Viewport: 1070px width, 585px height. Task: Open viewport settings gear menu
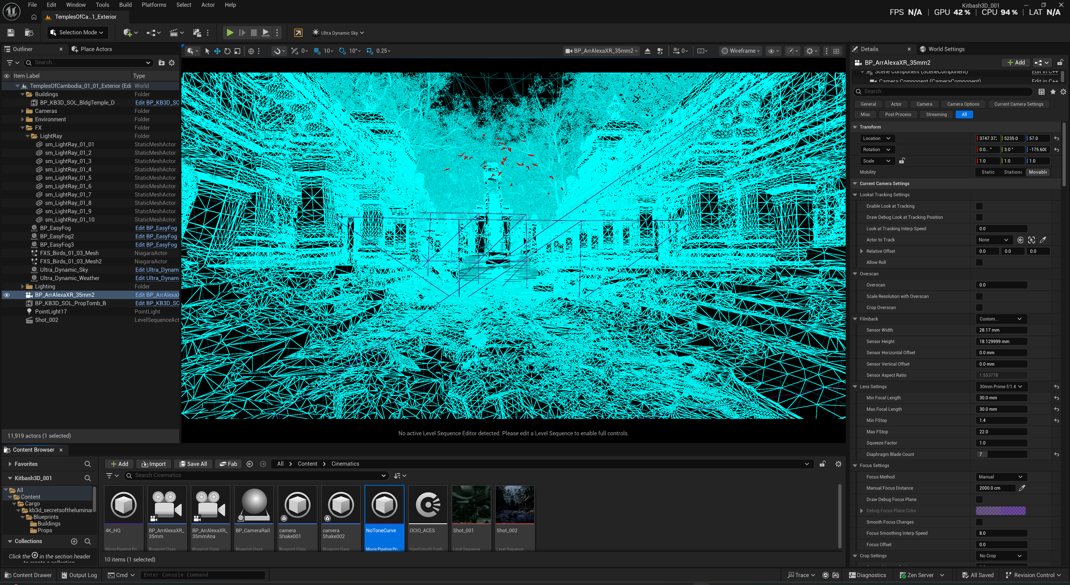812,51
